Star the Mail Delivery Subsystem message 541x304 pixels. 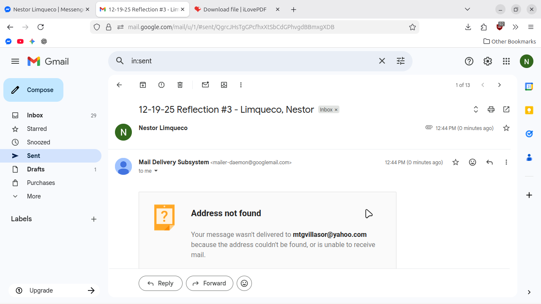click(456, 162)
